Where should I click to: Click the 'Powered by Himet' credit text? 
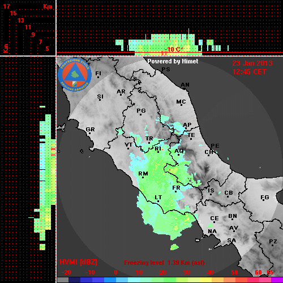click(173, 61)
